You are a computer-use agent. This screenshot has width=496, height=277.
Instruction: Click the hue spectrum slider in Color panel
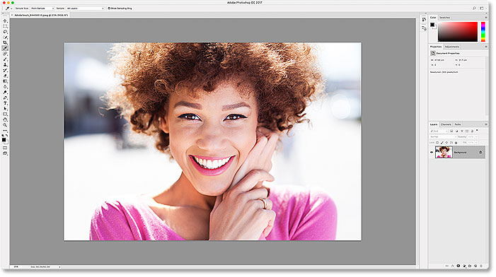pyautogui.click(x=483, y=32)
